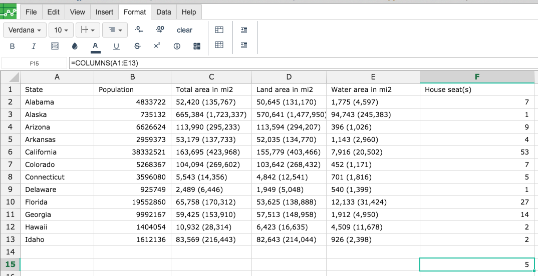Increase decimal places icon
Screen dimensions: 538x276
[x=160, y=29]
